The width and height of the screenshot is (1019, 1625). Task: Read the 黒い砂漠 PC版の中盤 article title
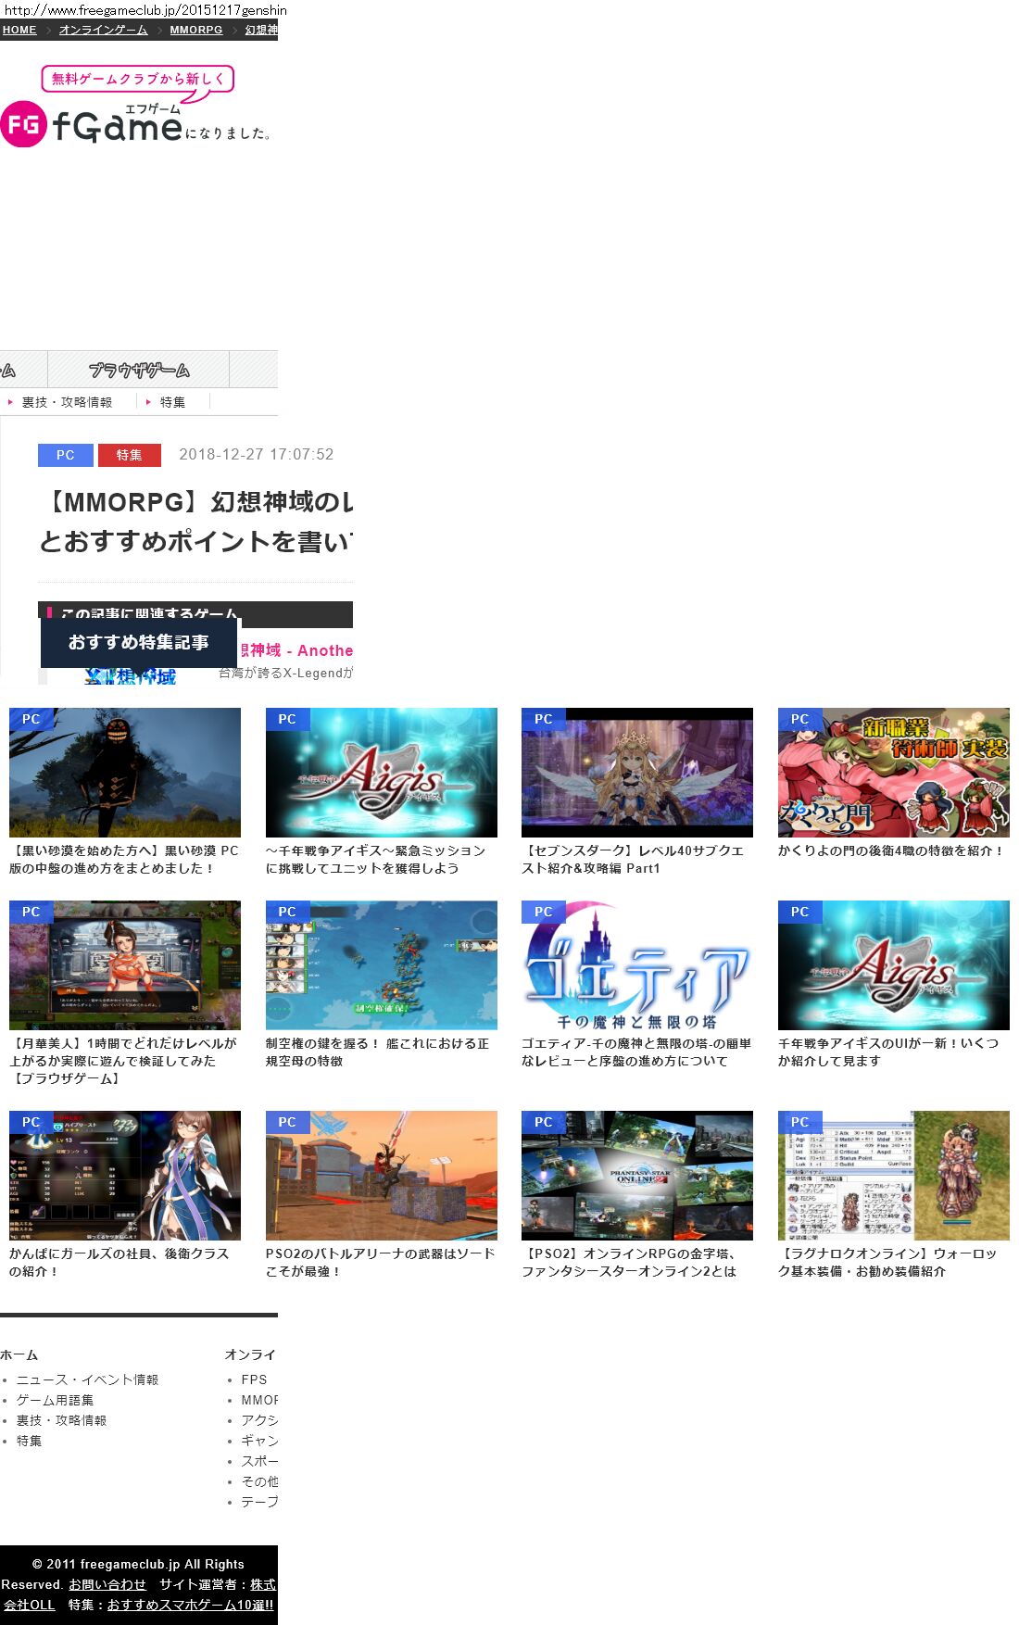coord(124,860)
